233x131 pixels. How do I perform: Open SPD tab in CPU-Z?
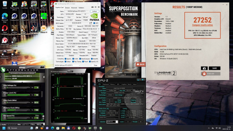(118, 84)
